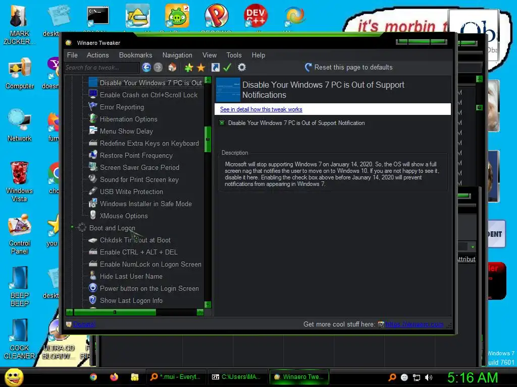Image resolution: width=517 pixels, height=387 pixels.
Task: Open the Control Panel desktop icon
Action: click(x=20, y=234)
